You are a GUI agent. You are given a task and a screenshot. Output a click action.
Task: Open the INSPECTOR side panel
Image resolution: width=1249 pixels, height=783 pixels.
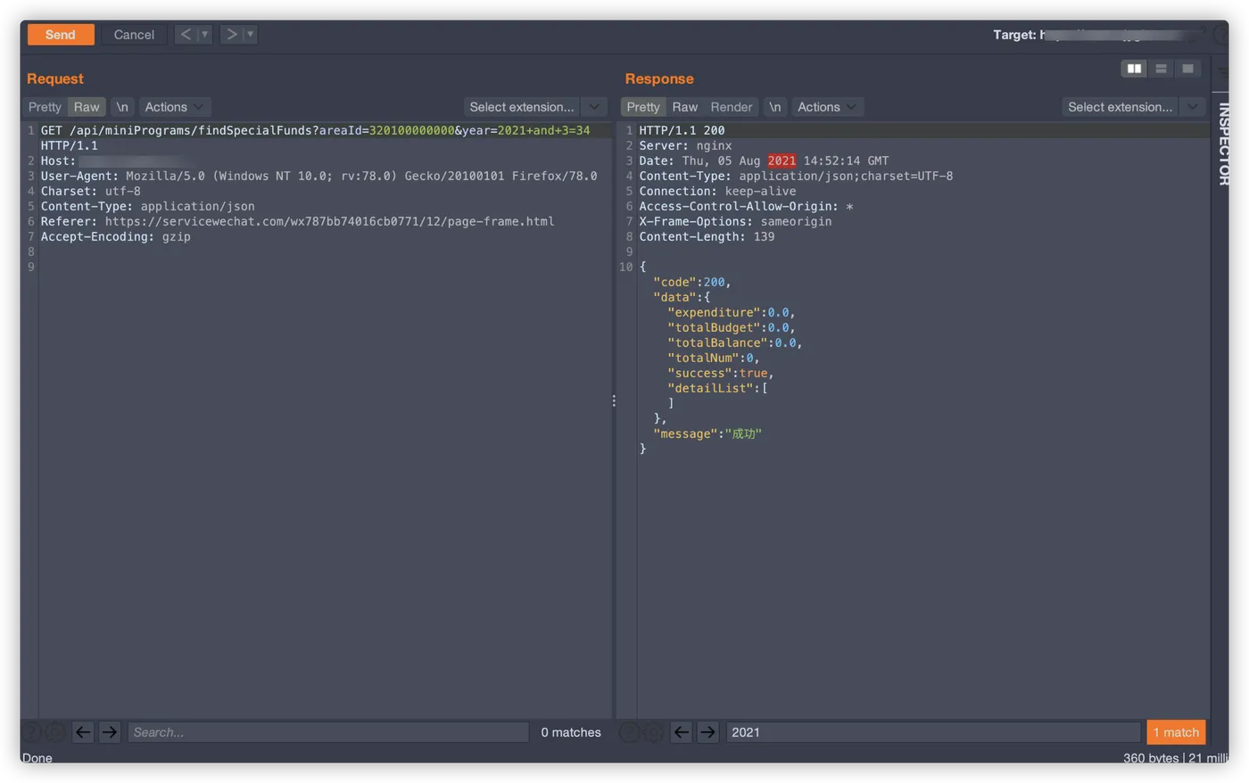pos(1223,144)
